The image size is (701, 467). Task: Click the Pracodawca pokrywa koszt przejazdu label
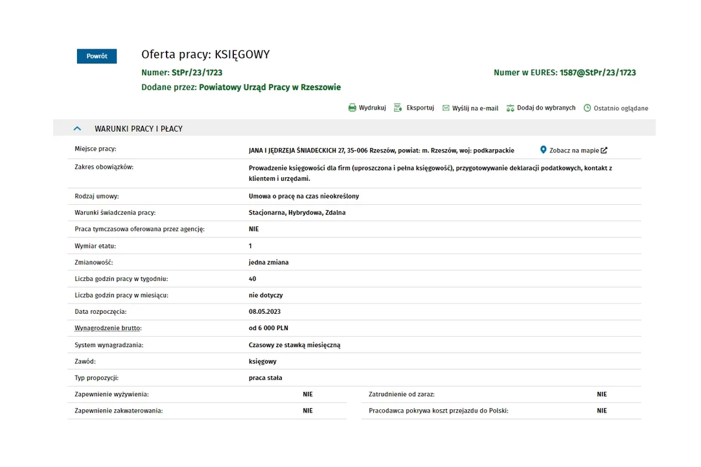438,411
